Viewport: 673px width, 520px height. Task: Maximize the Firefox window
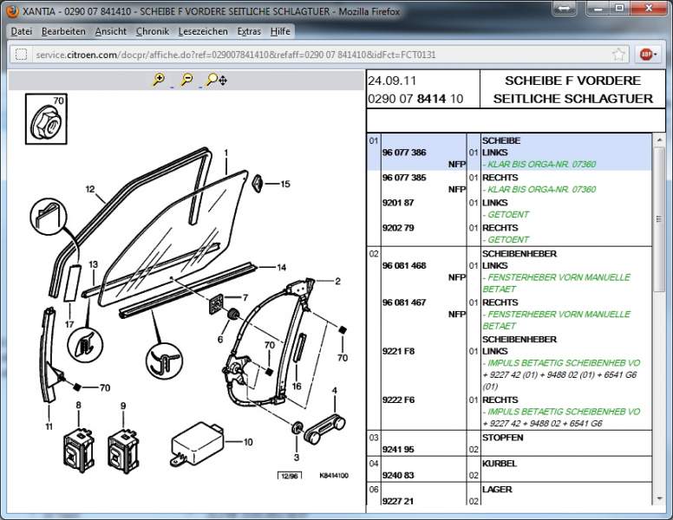coord(619,9)
